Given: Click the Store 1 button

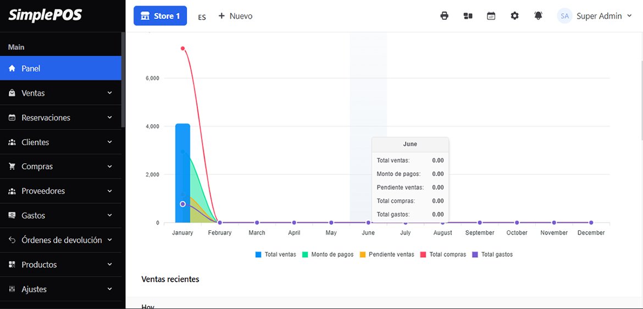Looking at the screenshot, I should pyautogui.click(x=160, y=16).
